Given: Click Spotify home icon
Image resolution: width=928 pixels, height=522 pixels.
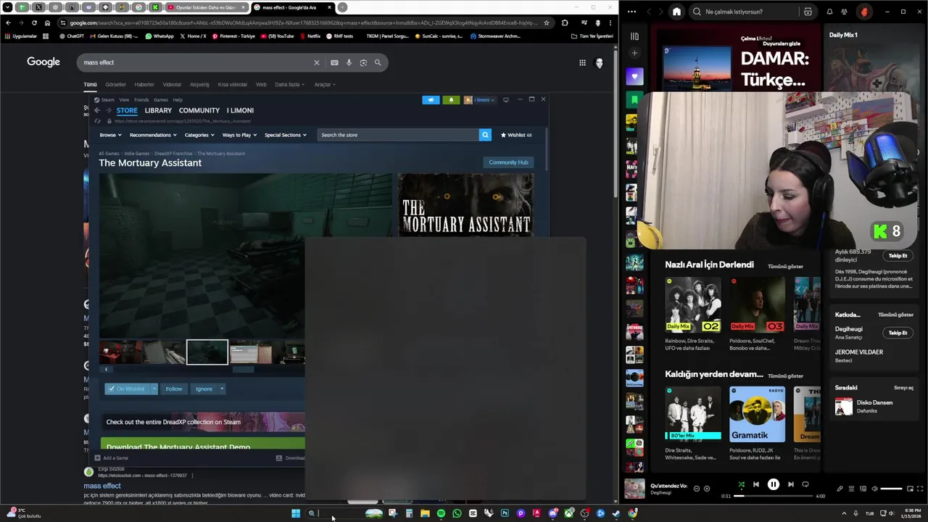Looking at the screenshot, I should pos(676,12).
